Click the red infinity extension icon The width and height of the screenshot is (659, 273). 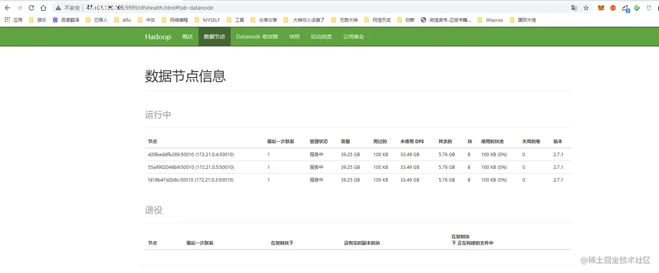pos(613,7)
